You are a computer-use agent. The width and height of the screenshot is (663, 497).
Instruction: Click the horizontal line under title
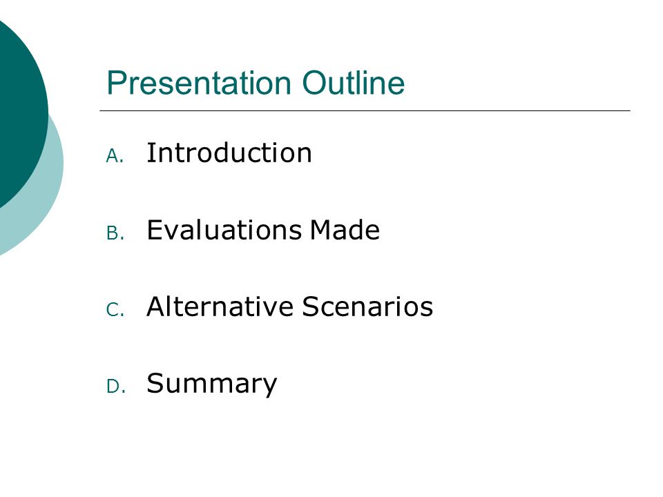pyautogui.click(x=365, y=110)
